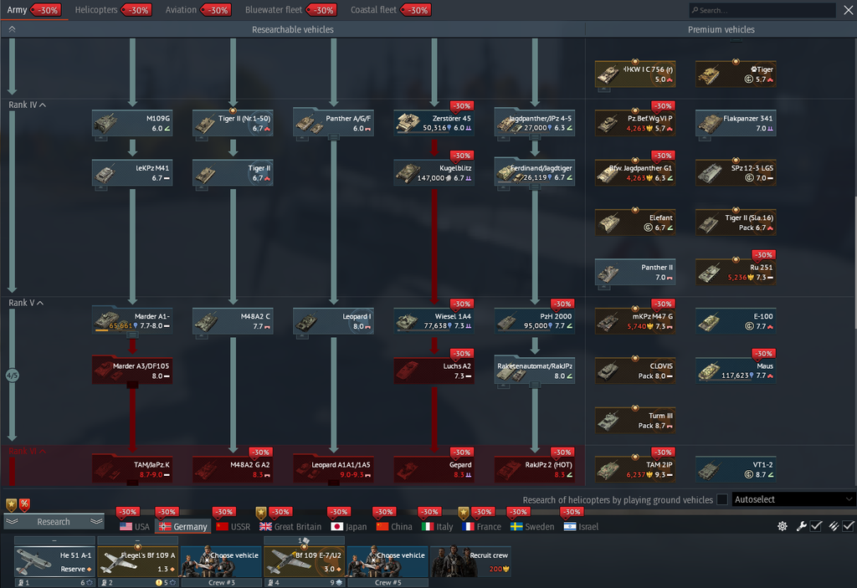The height and width of the screenshot is (588, 857).
Task: Switch nation to Sweden
Action: point(532,527)
